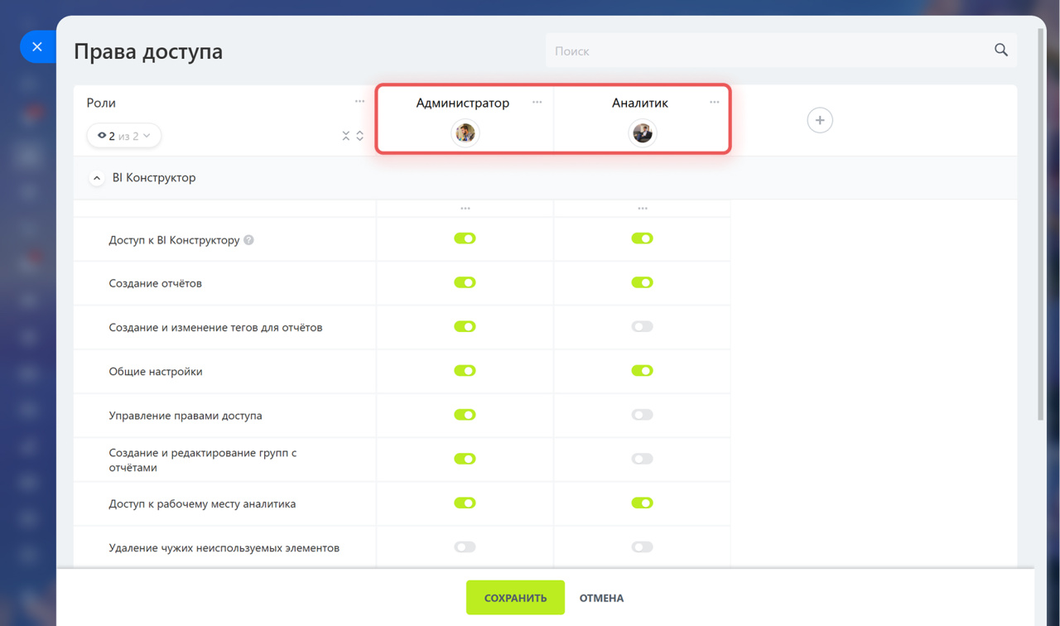Click Администратор user avatar
Image resolution: width=1060 pixels, height=626 pixels.
tap(465, 133)
